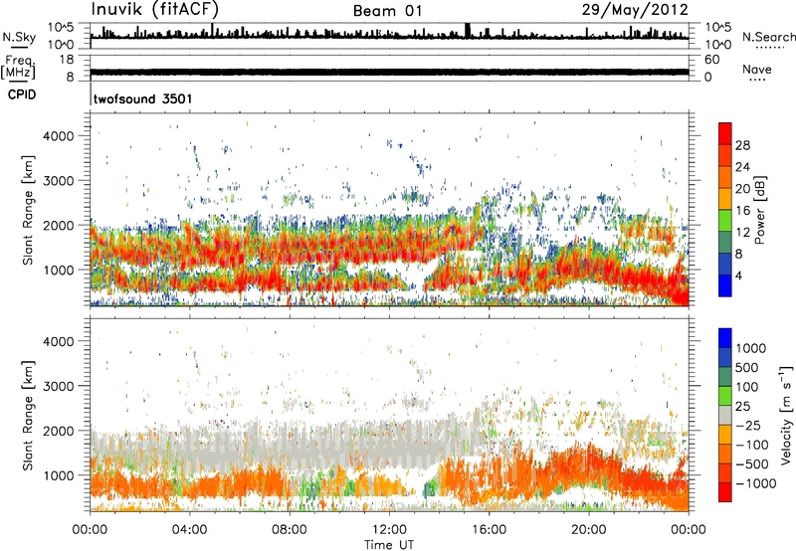Click the 'Inuvik (fitACF)' plot title

tap(155, 9)
